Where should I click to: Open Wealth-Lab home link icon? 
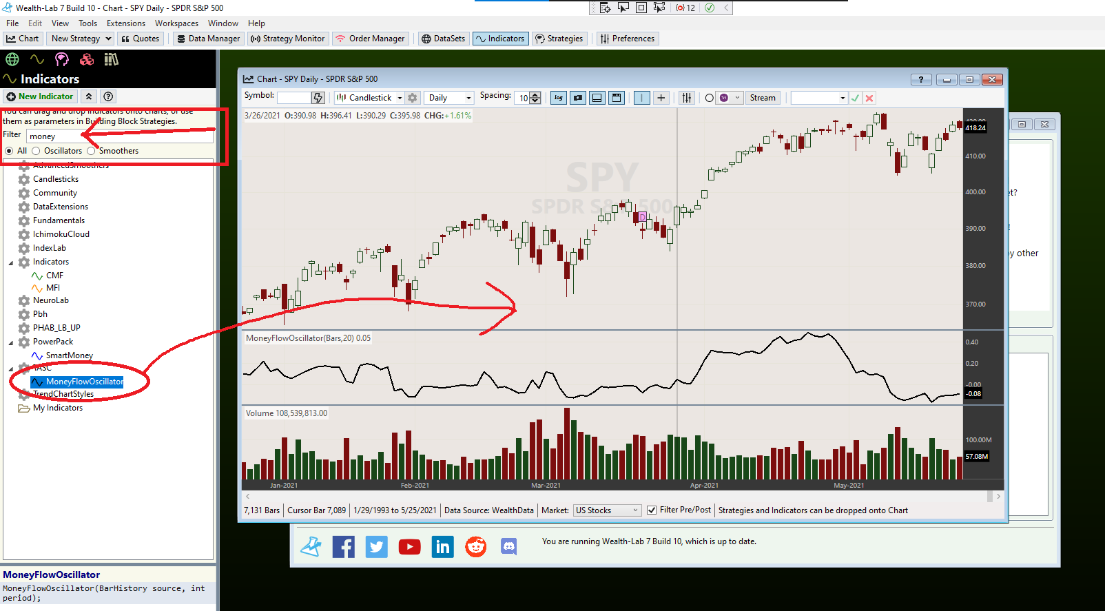(x=311, y=547)
